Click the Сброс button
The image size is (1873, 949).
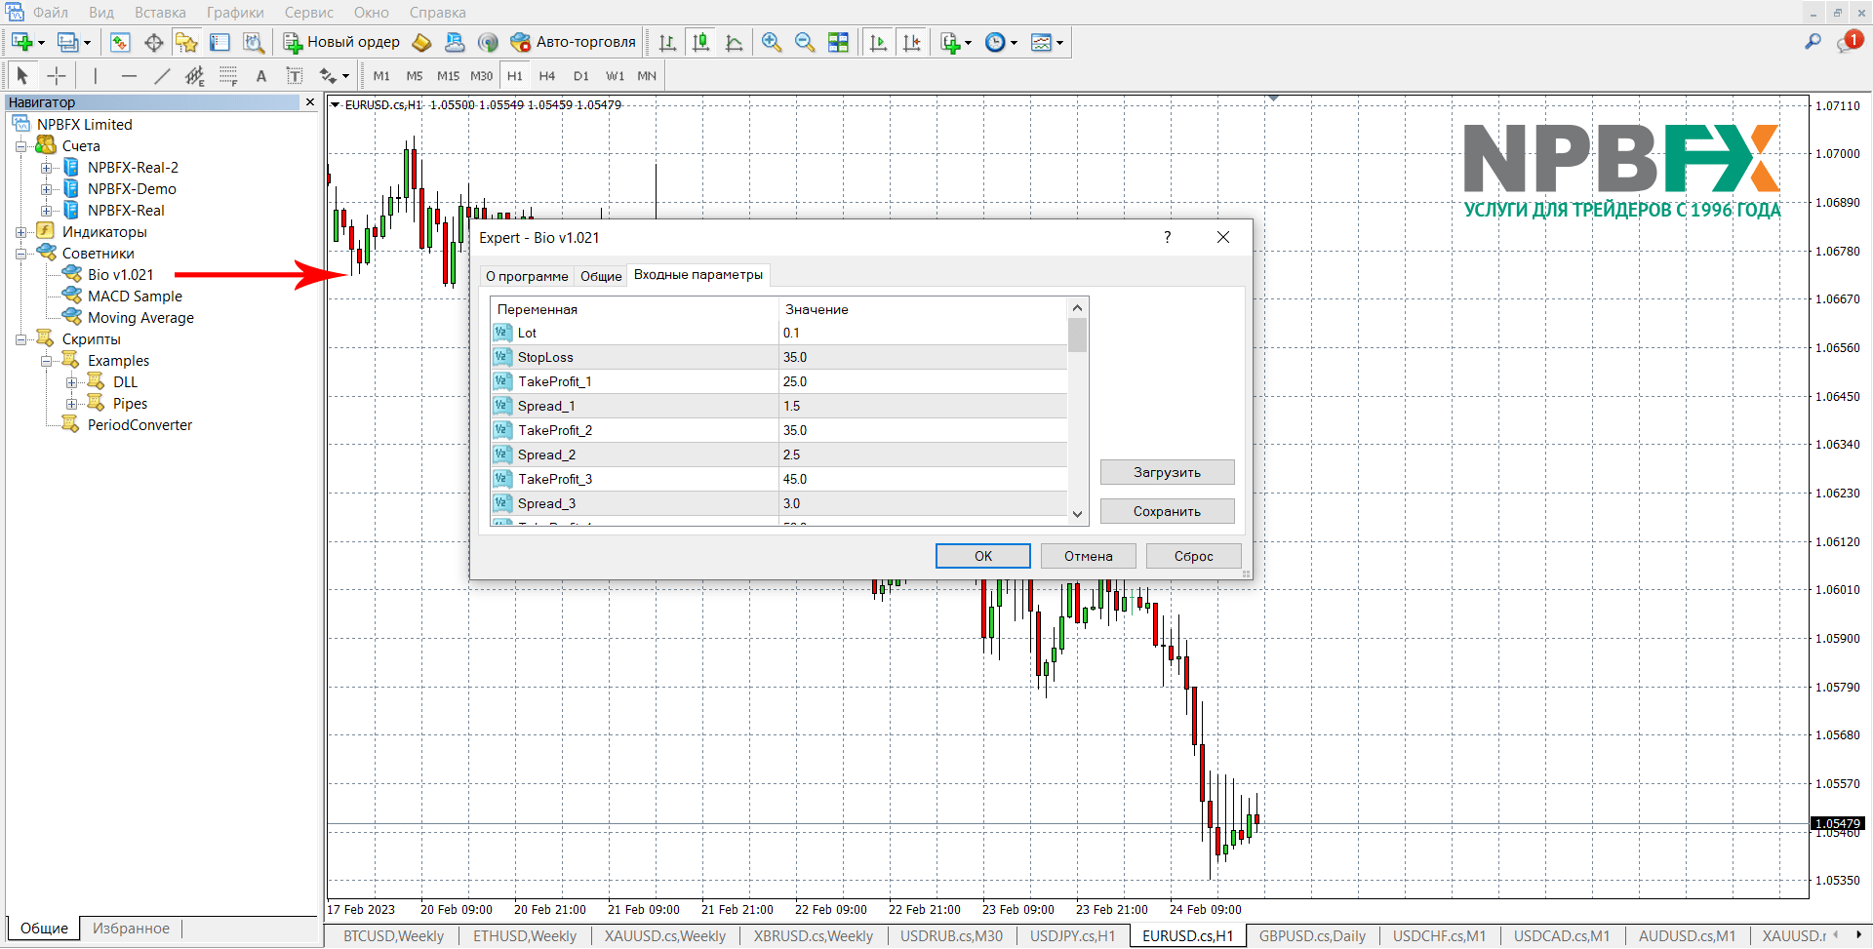coord(1194,556)
